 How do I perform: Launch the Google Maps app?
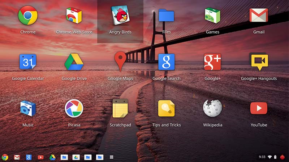[x=120, y=61]
